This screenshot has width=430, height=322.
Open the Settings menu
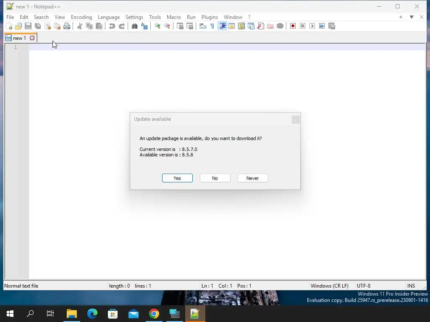tap(134, 17)
